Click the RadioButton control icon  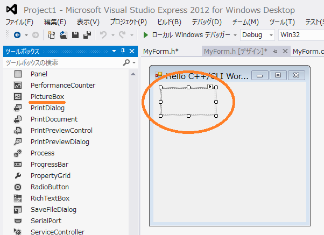(x=18, y=187)
